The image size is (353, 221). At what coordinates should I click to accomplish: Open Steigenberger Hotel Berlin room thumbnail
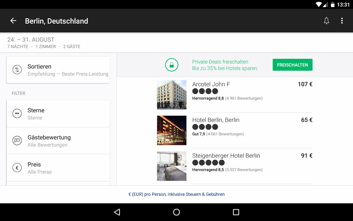point(172,166)
